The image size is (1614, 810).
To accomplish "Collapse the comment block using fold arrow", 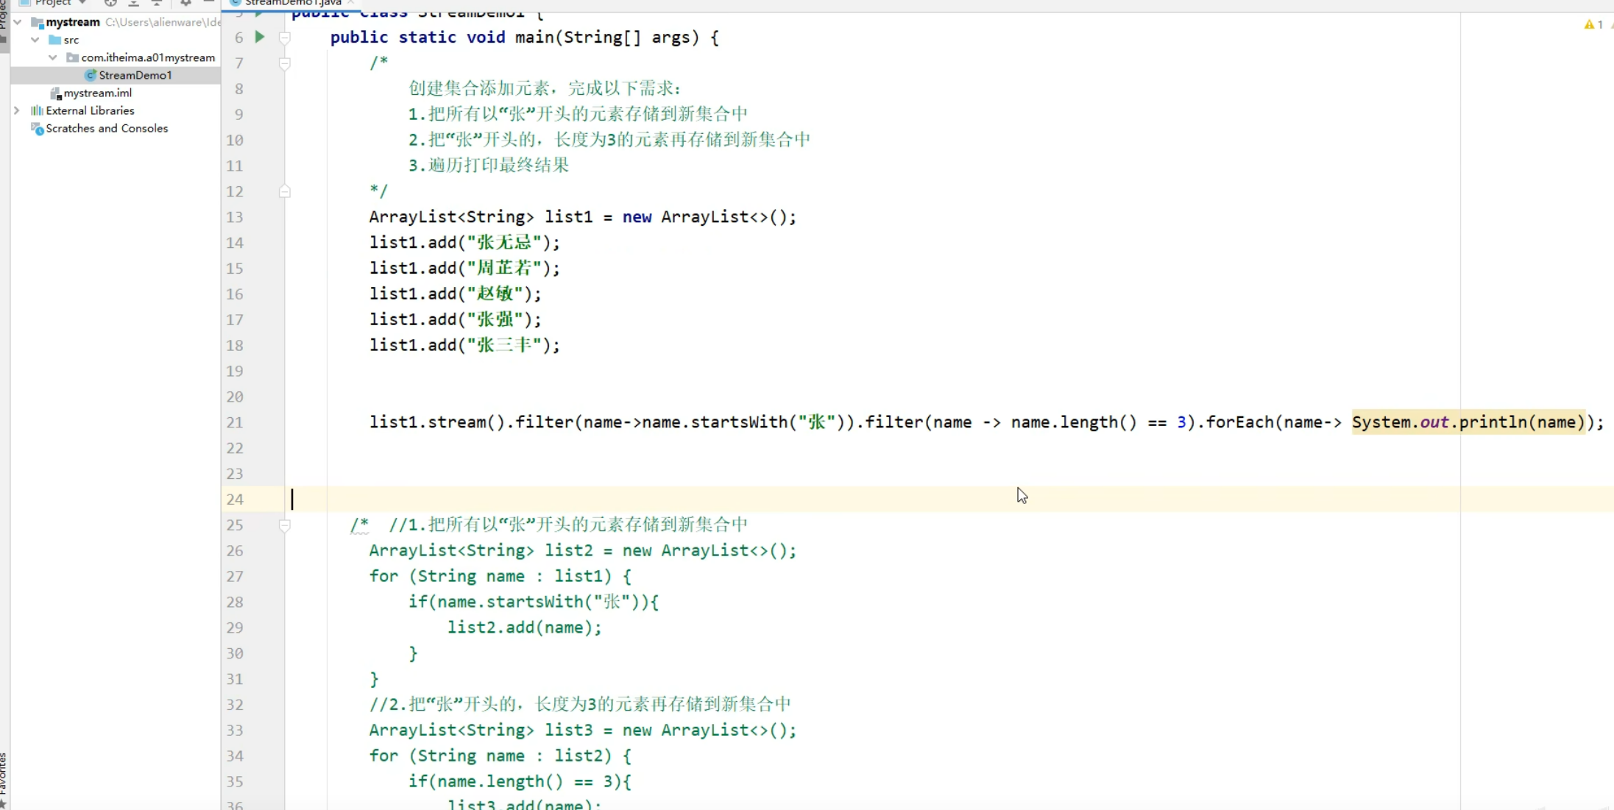I will [286, 65].
